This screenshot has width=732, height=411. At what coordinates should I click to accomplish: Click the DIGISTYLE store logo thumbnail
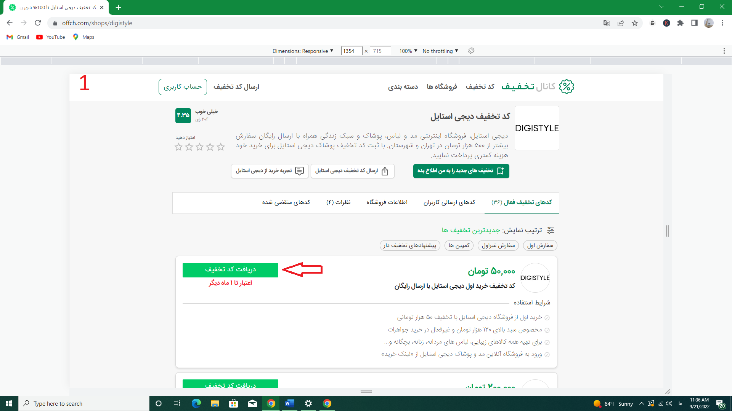[537, 128]
